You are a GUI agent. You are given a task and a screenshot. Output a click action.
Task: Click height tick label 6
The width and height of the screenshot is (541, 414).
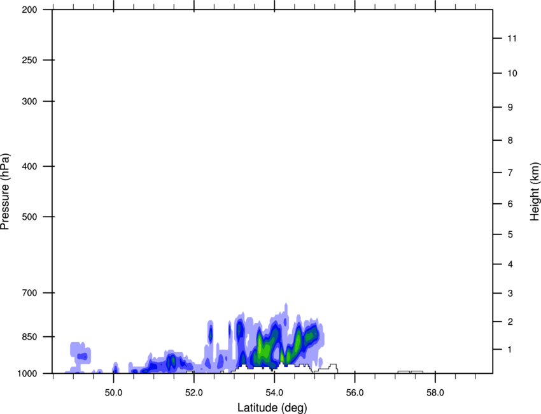click(510, 204)
